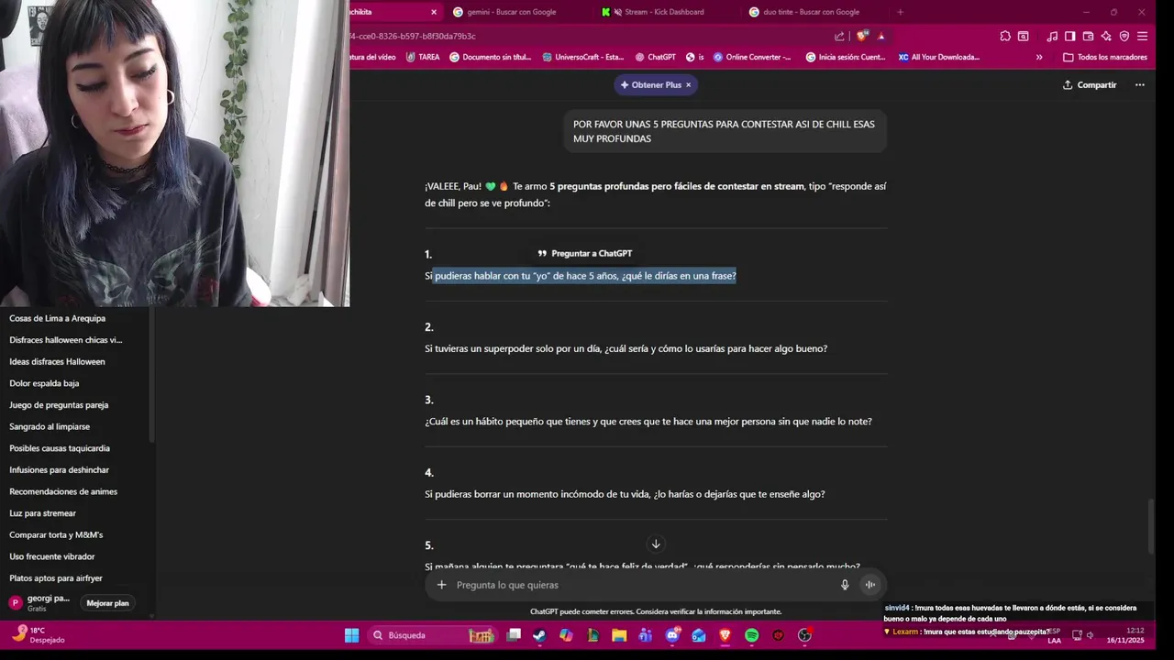Start ChatGPT voice mode waveform button
The width and height of the screenshot is (1174, 660).
[870, 585]
